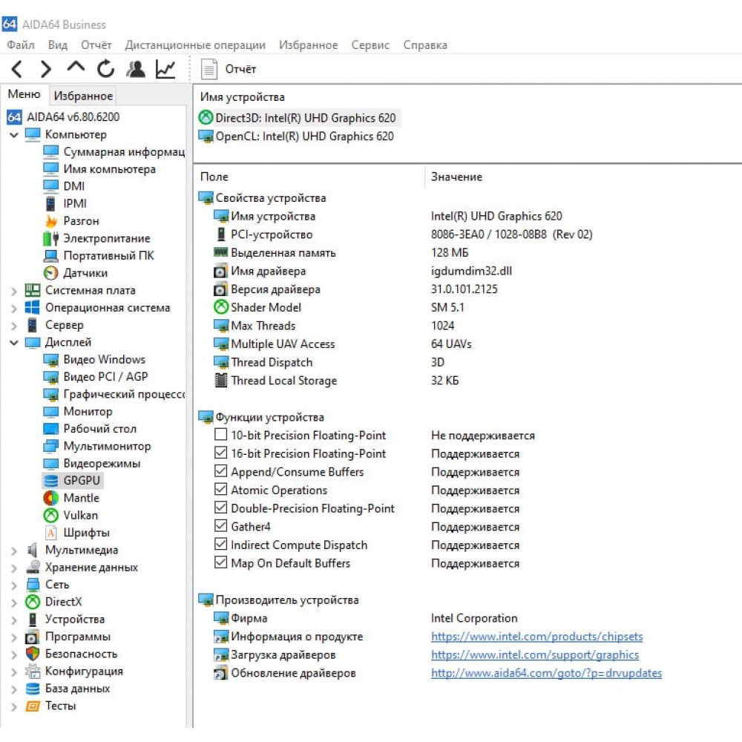Viewport: 742px width, 742px height.
Task: Open the Файл menu
Action: coord(21,45)
